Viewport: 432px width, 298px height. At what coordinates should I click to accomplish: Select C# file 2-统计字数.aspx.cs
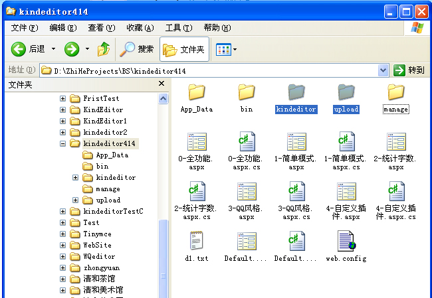coord(196,201)
